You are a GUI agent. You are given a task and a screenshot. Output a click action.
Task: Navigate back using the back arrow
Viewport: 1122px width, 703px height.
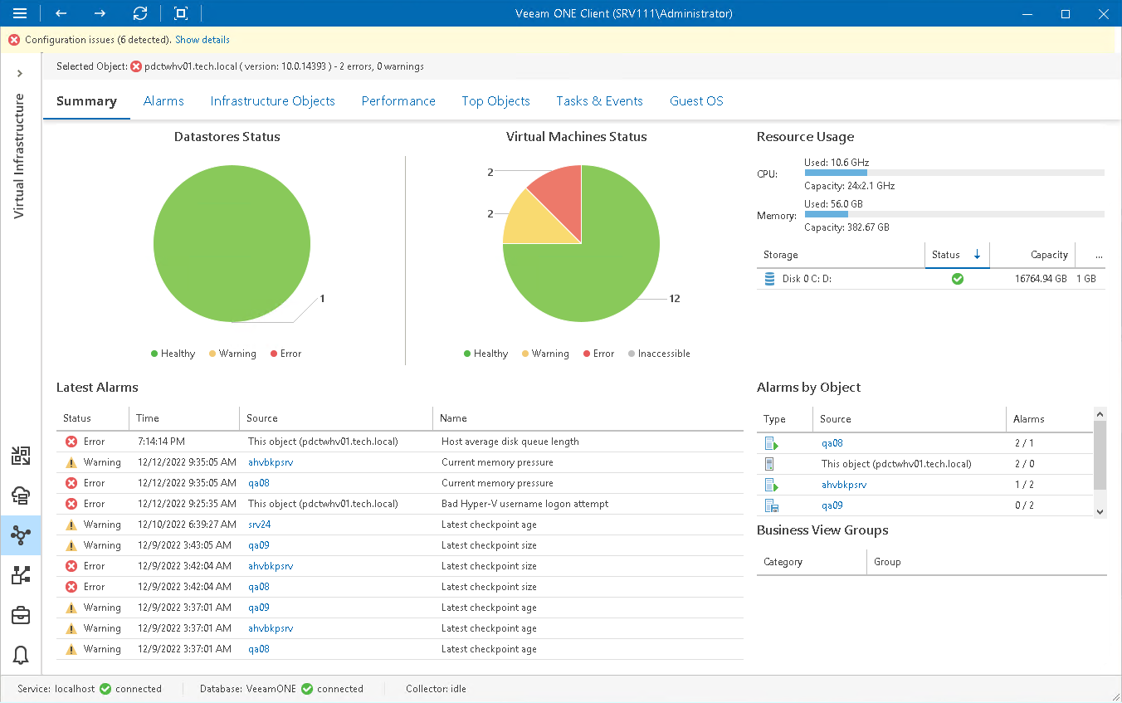(60, 13)
